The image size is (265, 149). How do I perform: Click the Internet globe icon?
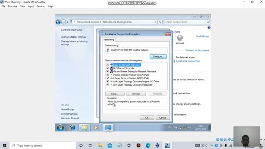click(x=180, y=38)
